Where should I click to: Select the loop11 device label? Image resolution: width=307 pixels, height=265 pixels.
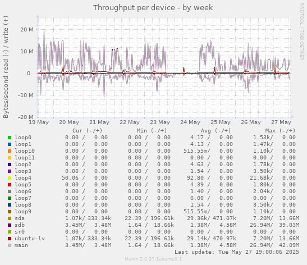coord(25,158)
